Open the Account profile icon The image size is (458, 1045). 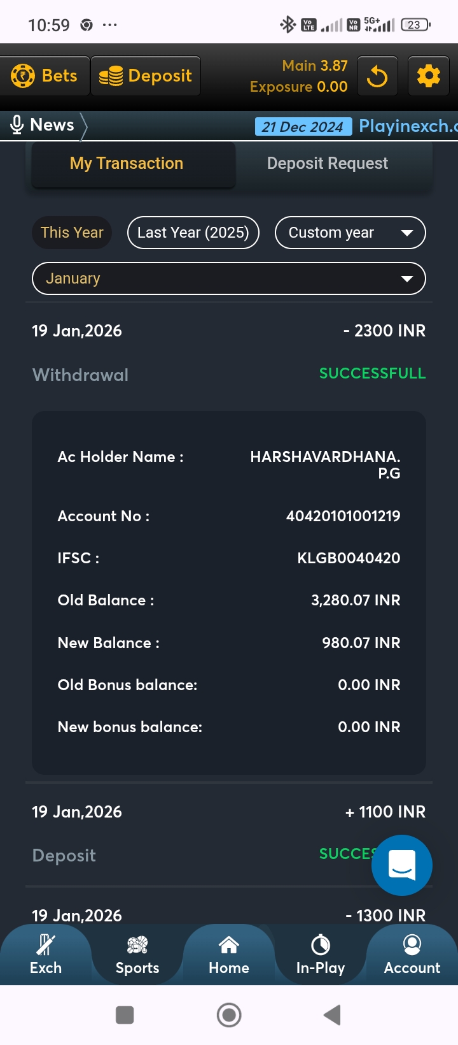coord(412,945)
